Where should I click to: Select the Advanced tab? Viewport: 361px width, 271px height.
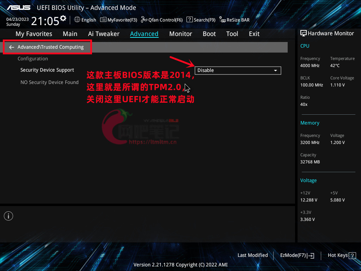144,34
